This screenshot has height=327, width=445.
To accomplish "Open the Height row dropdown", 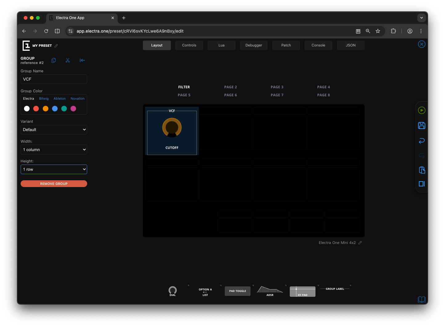I will point(54,169).
